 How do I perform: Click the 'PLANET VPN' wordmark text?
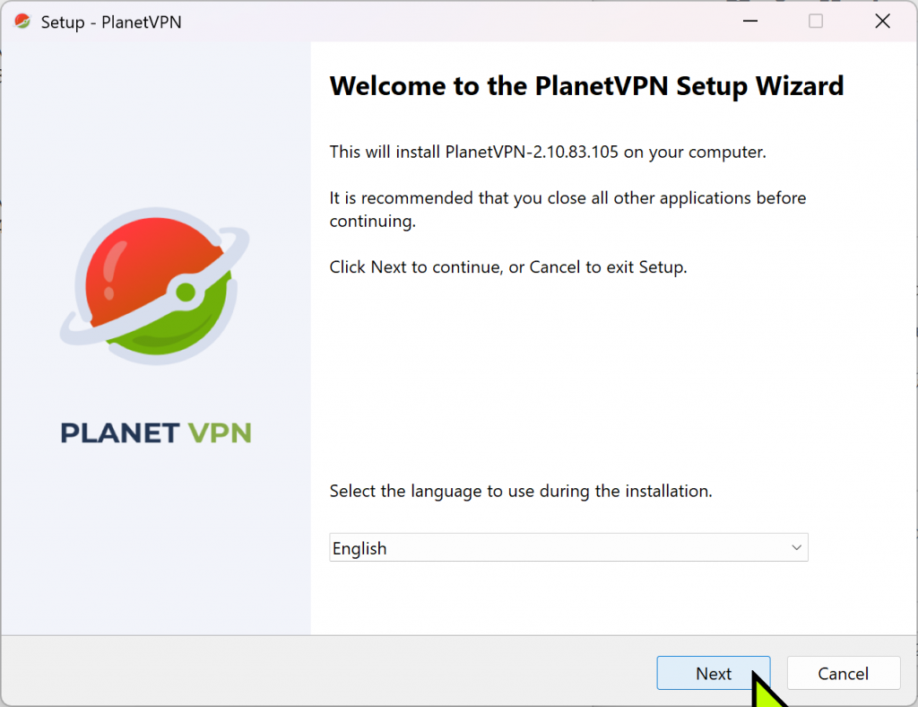tap(156, 433)
